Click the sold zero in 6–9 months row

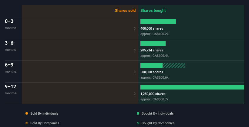click(x=135, y=72)
